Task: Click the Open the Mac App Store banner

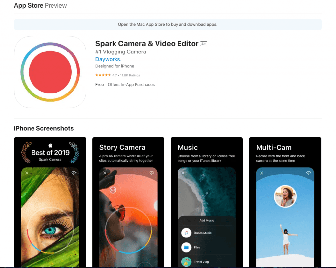Action: pos(168,24)
